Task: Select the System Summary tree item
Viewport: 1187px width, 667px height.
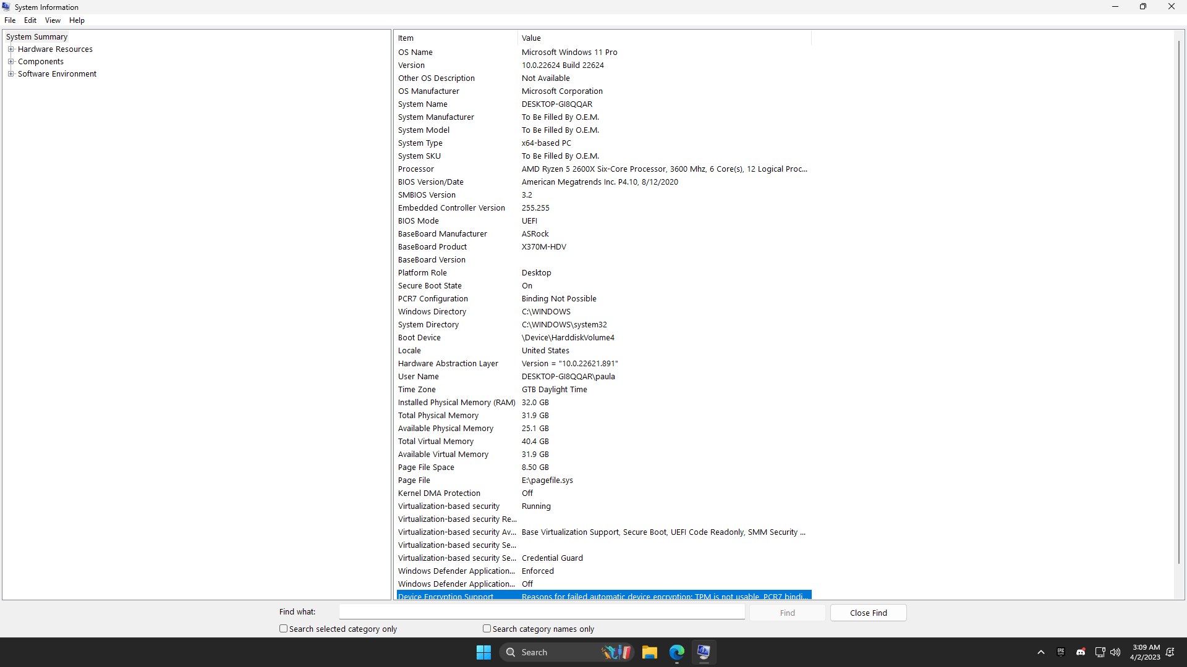Action: (36, 37)
